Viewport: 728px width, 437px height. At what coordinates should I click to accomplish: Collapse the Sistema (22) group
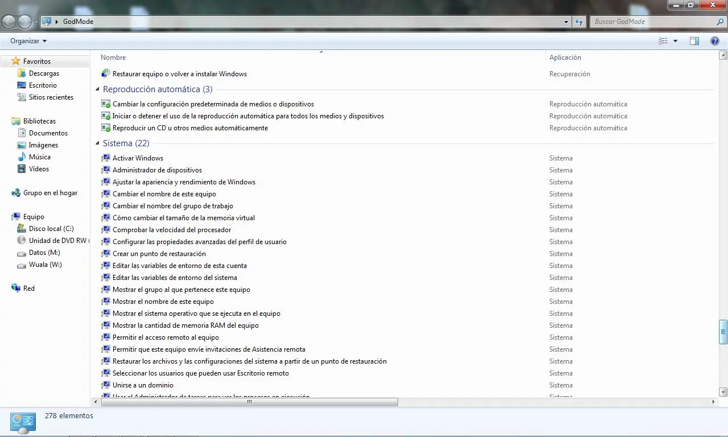pyautogui.click(x=97, y=143)
